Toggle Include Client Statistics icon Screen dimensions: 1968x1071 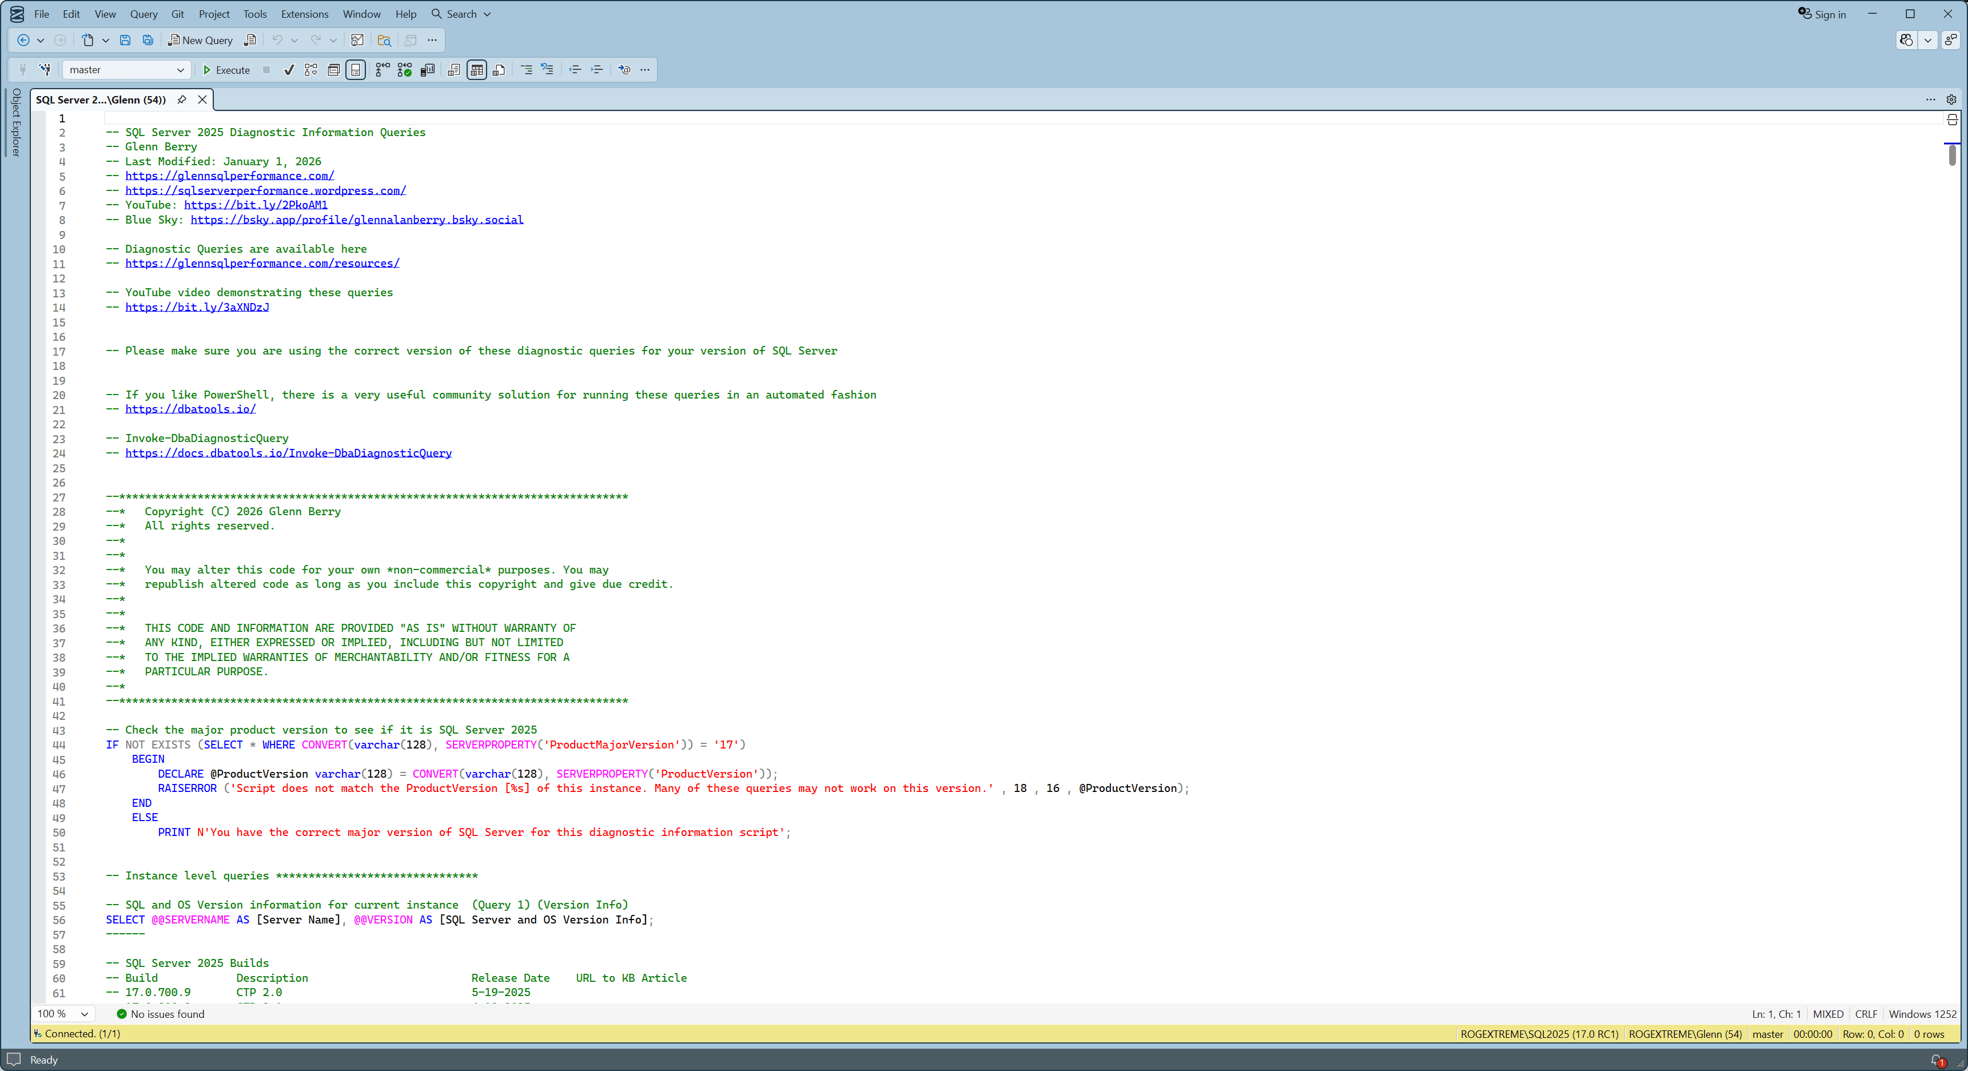(x=428, y=70)
